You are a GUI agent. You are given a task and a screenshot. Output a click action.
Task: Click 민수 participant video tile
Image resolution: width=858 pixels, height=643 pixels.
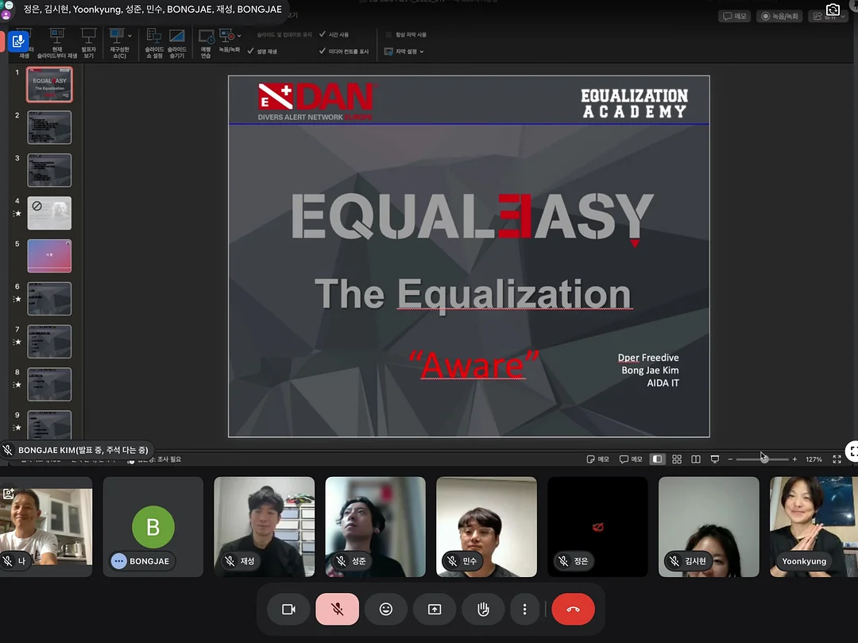(486, 526)
